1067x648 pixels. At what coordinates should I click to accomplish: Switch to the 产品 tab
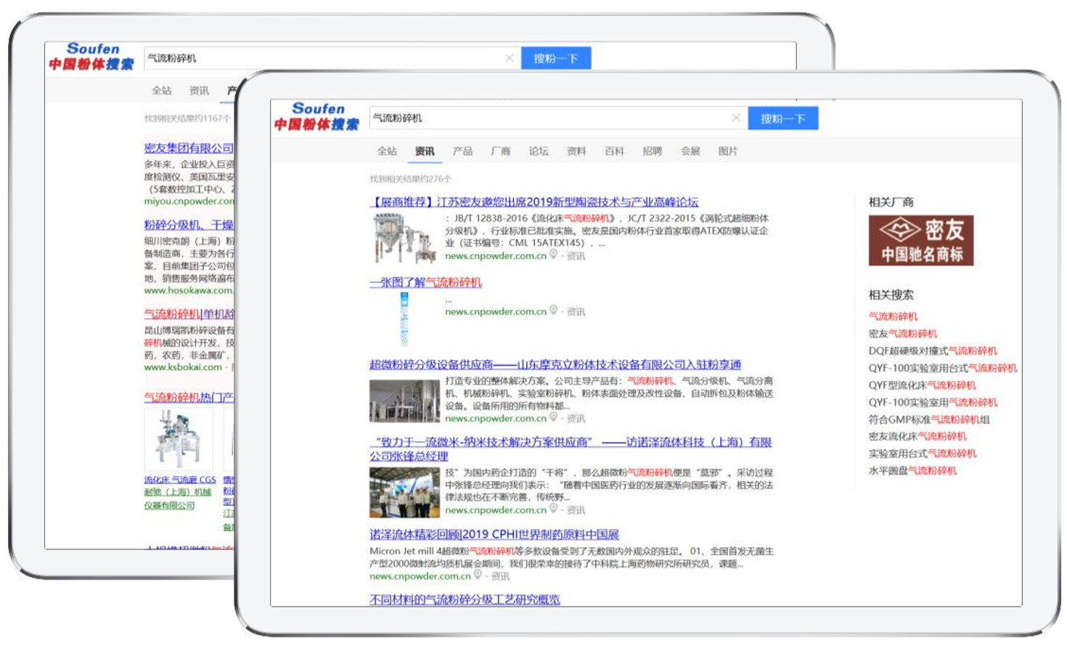[x=462, y=151]
